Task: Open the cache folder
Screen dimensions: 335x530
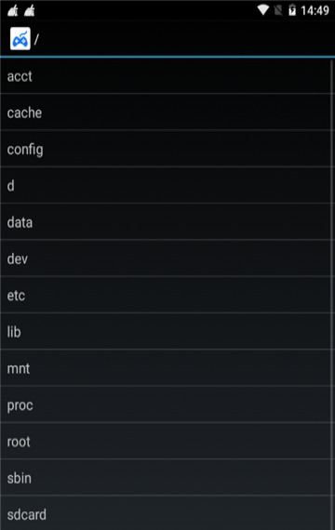Action: [166, 113]
